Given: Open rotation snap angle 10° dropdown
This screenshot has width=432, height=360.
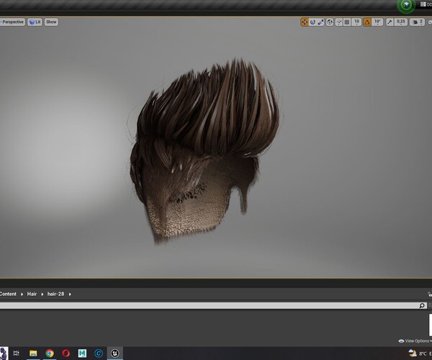Looking at the screenshot, I should point(377,22).
